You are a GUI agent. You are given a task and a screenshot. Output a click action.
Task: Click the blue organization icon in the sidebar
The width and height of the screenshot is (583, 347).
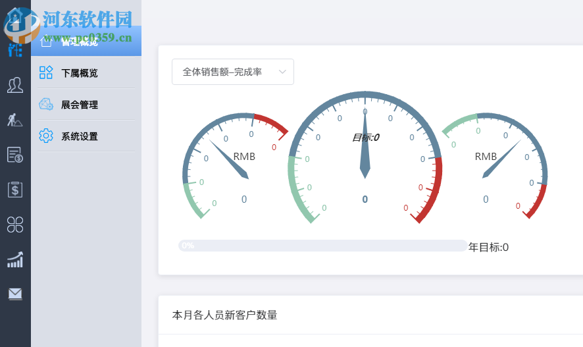(15, 50)
